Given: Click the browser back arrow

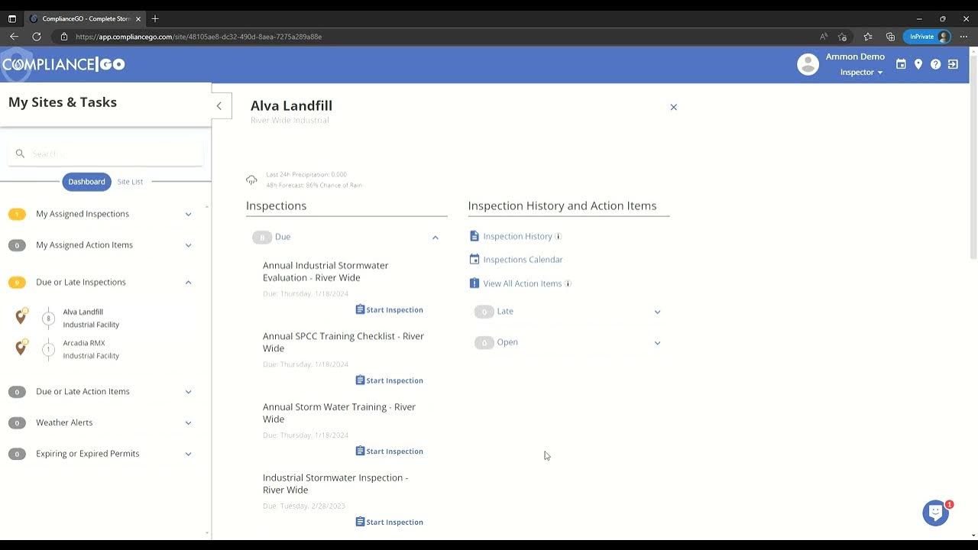Looking at the screenshot, I should click(14, 37).
